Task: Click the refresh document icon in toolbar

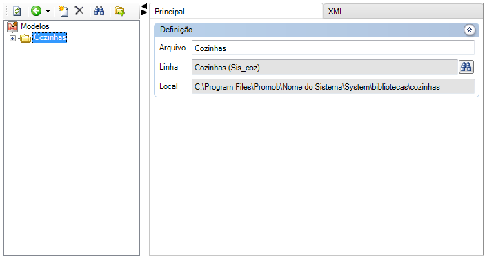Action: [17, 11]
